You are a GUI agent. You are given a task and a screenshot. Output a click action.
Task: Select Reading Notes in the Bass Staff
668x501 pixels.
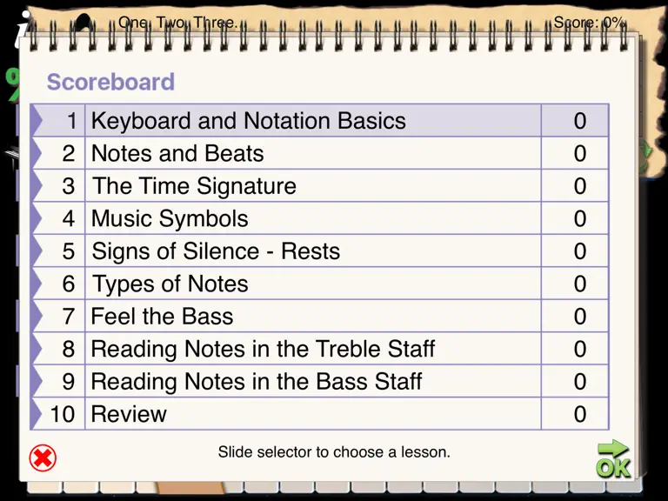319,381
